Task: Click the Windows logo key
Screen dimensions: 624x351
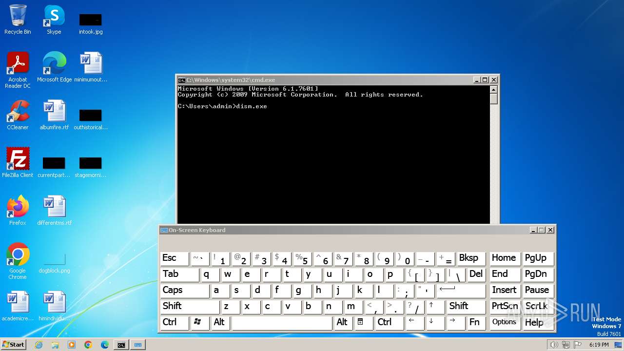Action: pyautogui.click(x=200, y=322)
